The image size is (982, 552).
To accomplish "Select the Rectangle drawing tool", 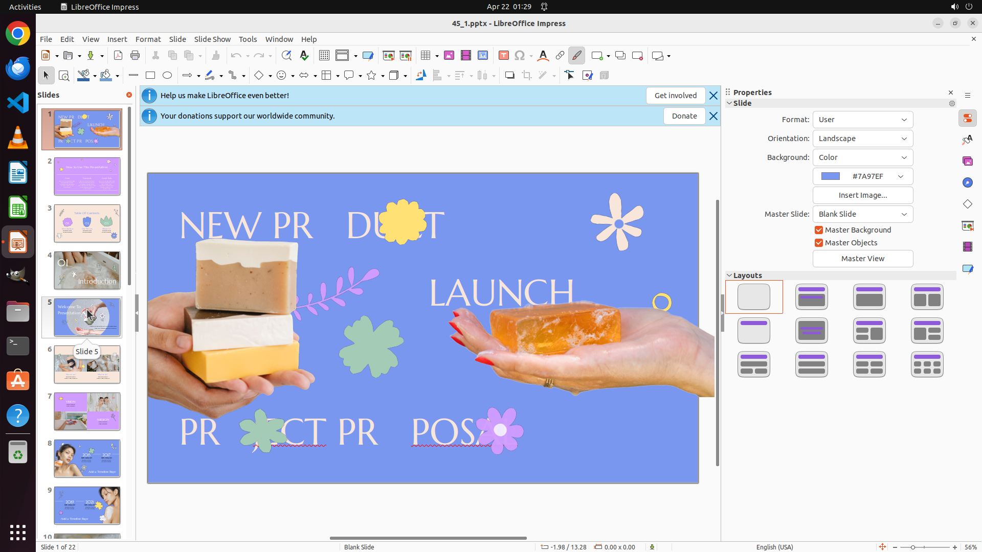I will (x=150, y=76).
